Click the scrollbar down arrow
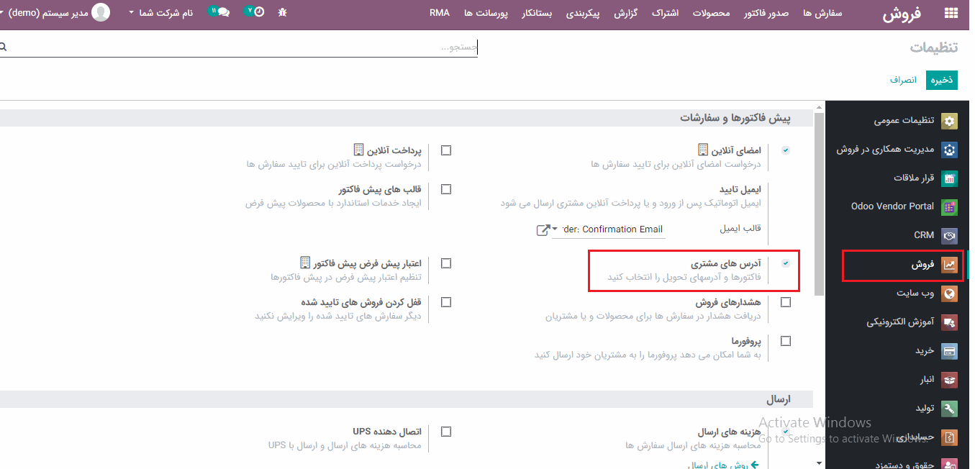This screenshot has width=975, height=469. [x=820, y=463]
